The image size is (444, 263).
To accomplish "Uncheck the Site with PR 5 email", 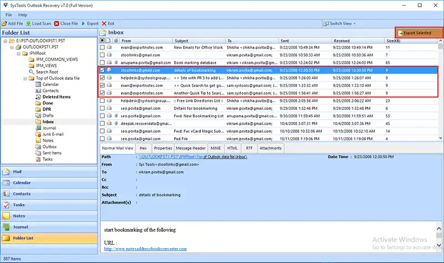I will [x=102, y=78].
